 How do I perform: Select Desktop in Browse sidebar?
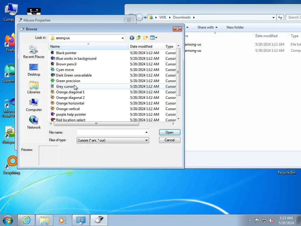pos(34,70)
